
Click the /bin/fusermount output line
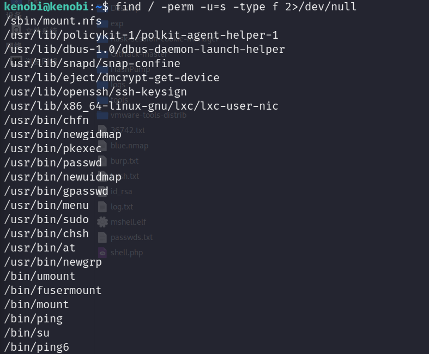(x=53, y=290)
